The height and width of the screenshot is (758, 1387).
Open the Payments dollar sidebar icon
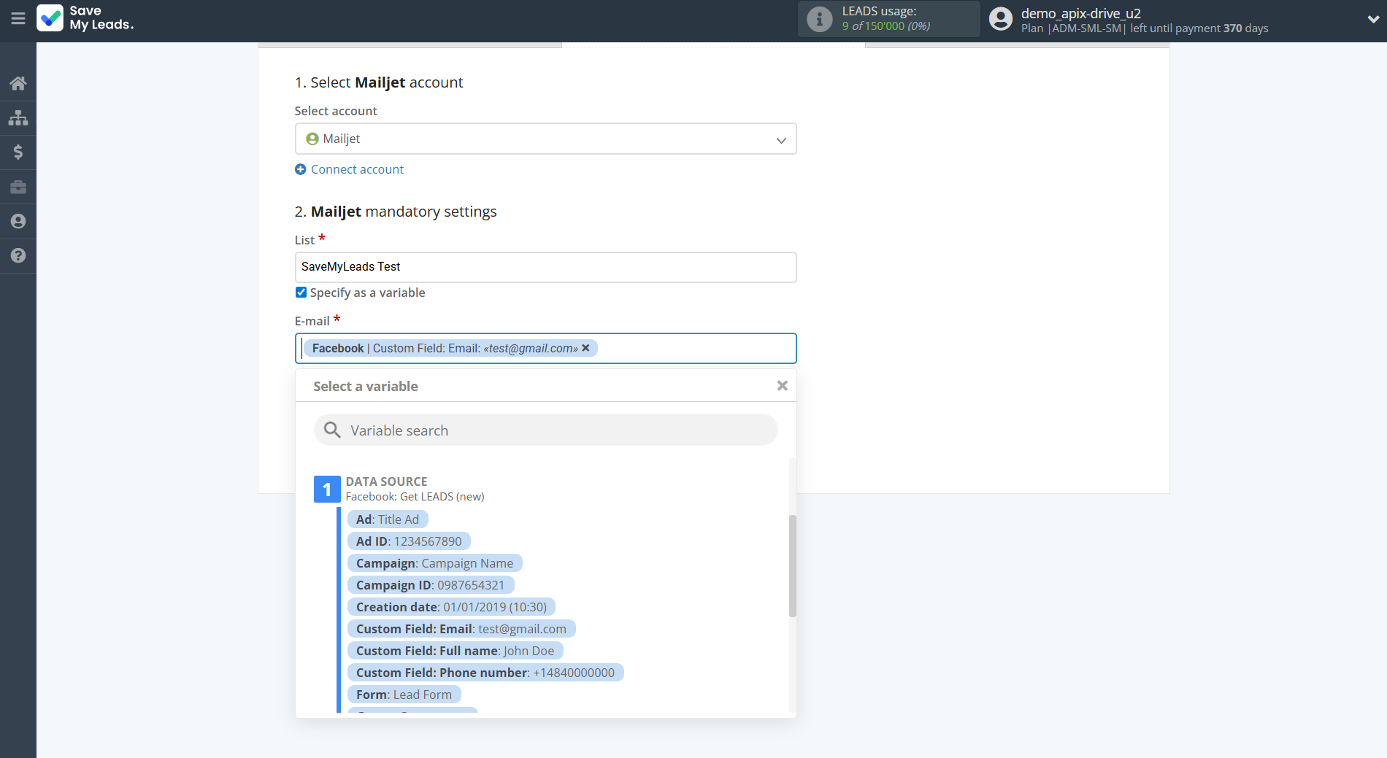[x=18, y=152]
